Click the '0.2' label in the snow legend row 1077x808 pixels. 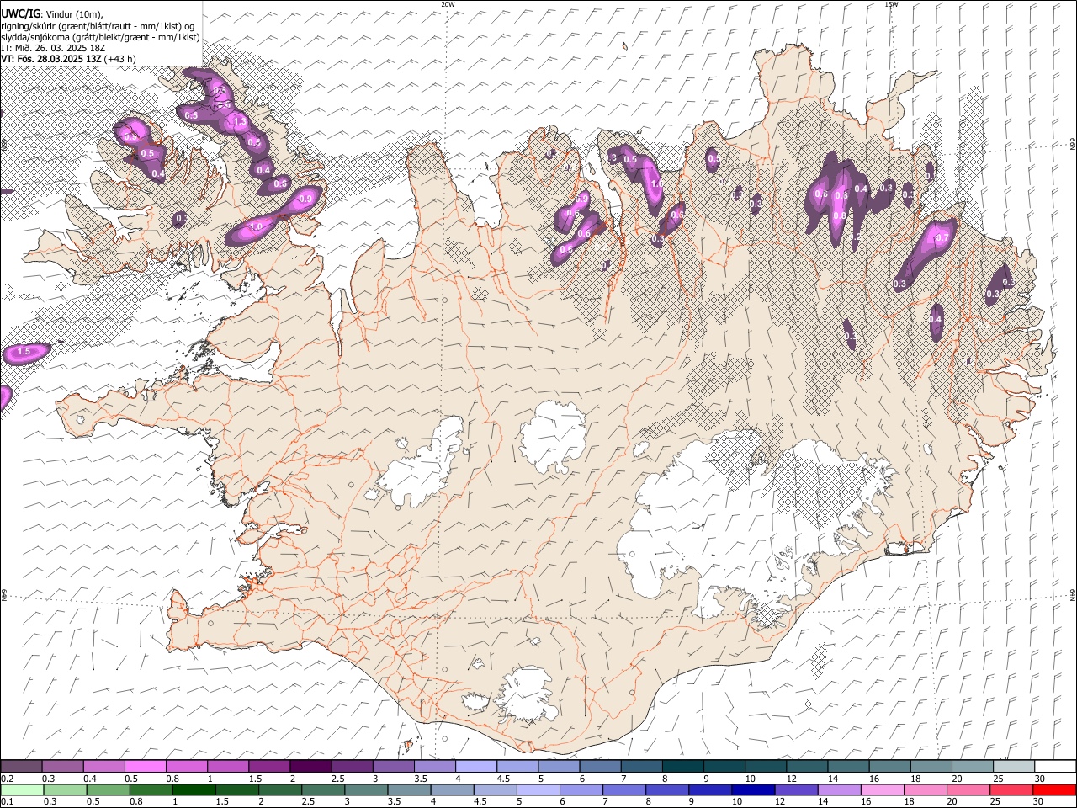tap(6, 778)
